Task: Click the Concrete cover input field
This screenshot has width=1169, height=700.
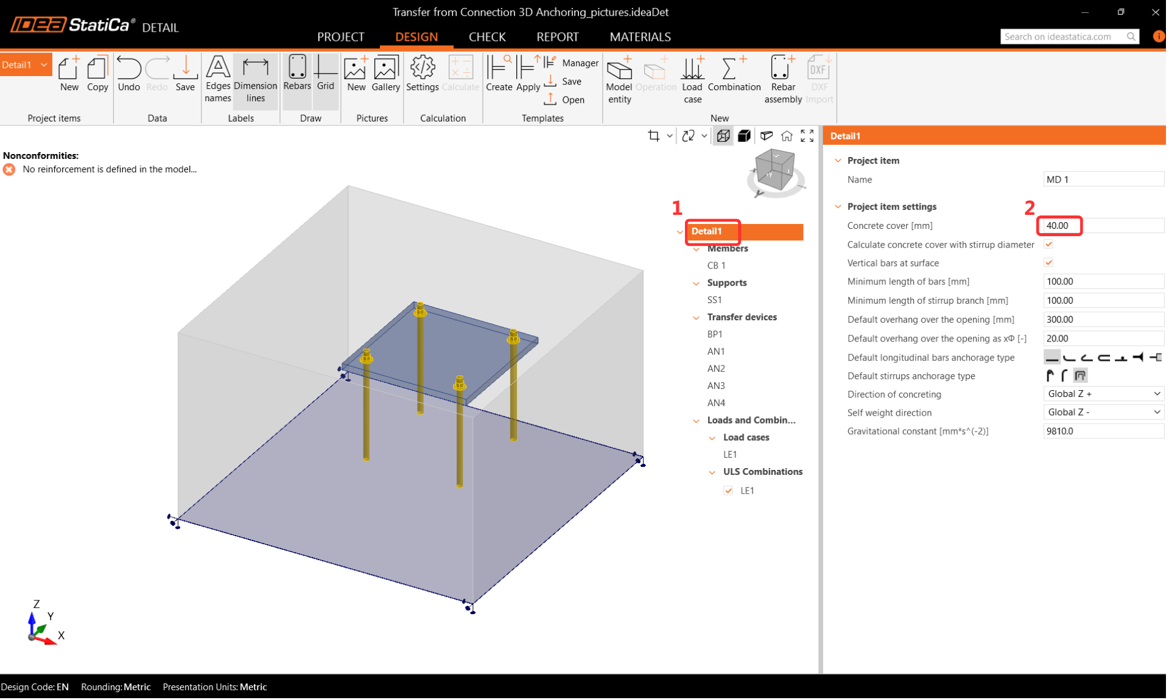Action: pos(1102,226)
